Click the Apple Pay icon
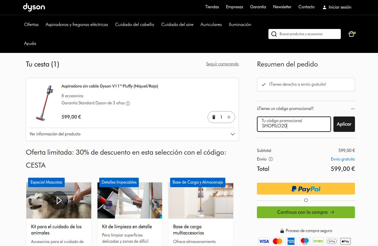The image size is (378, 246). tap(346, 241)
